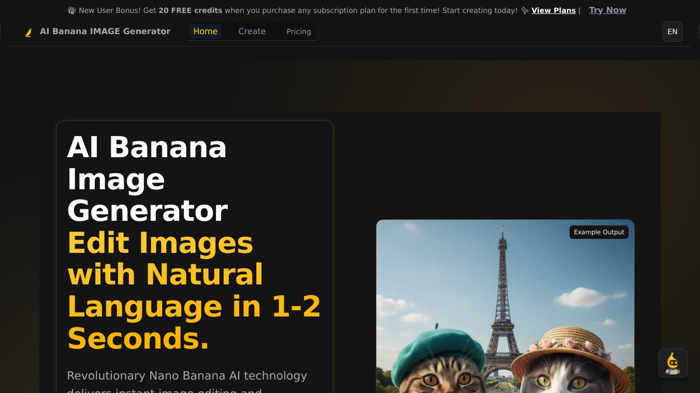Click the "Revolutionary Nano Banana AI technology" paragraph
Viewport: 700px width, 393px height.
point(187,381)
